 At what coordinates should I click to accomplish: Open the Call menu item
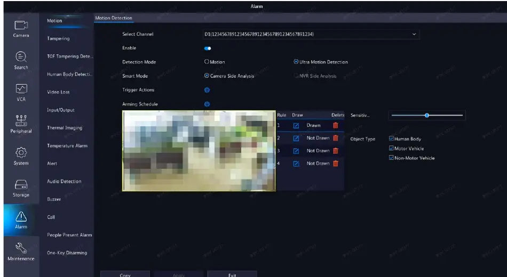51,217
